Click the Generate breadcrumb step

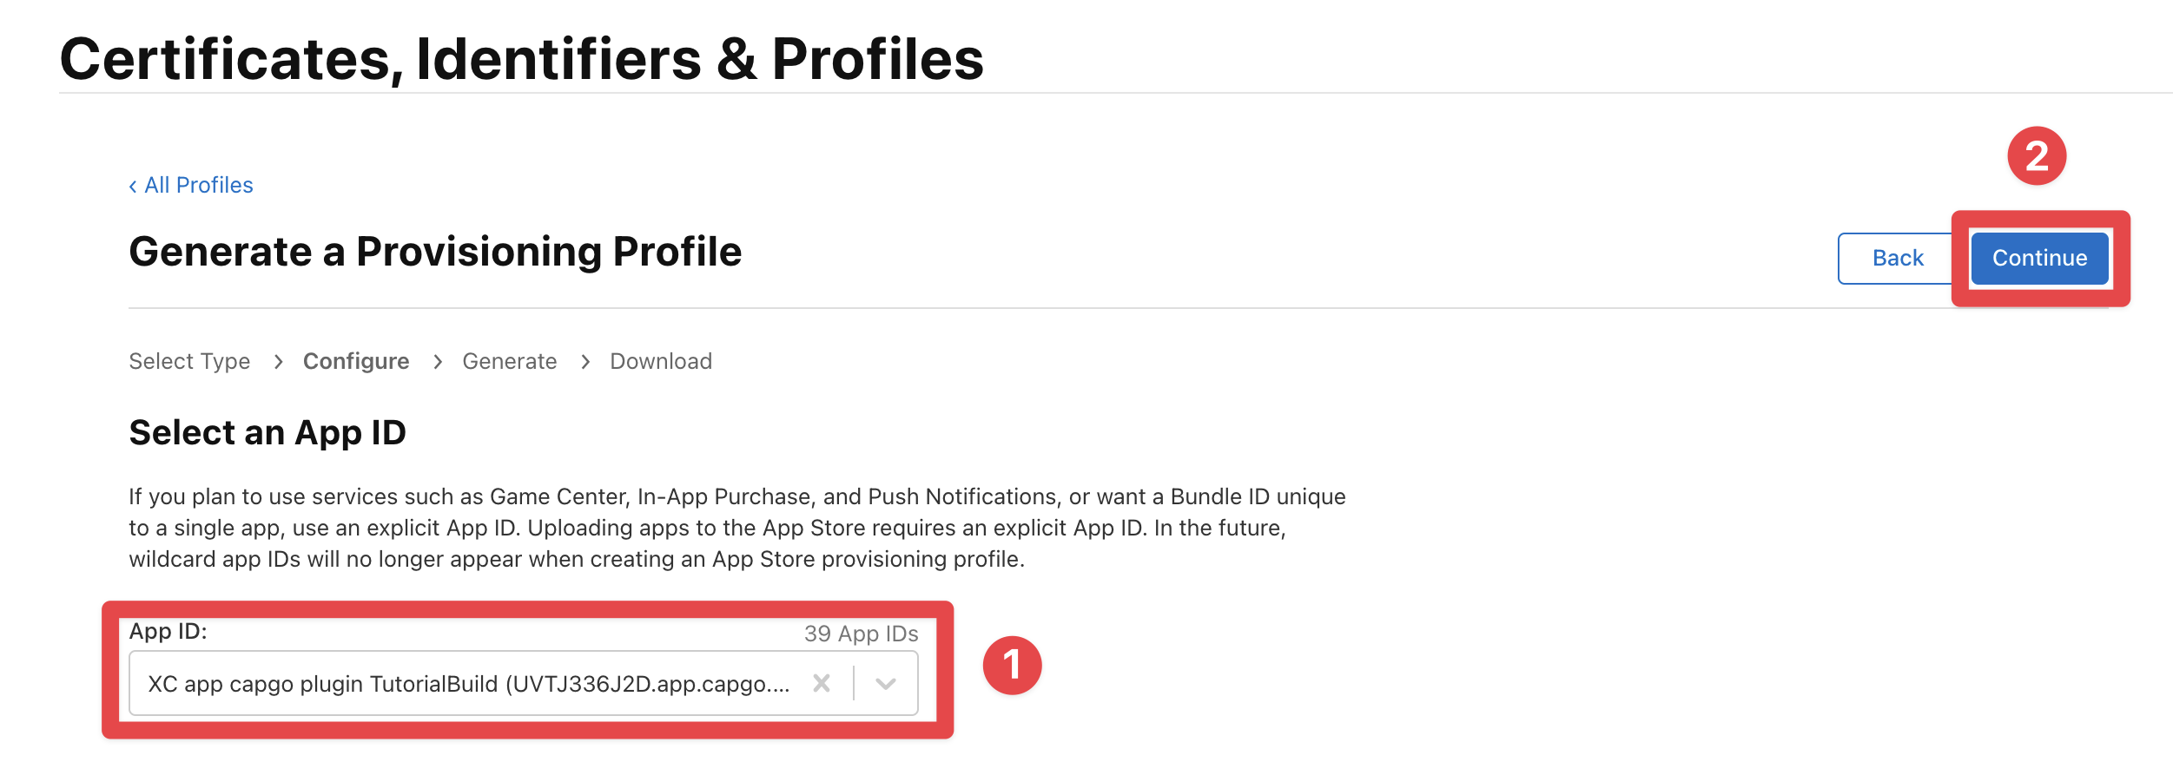coord(509,361)
